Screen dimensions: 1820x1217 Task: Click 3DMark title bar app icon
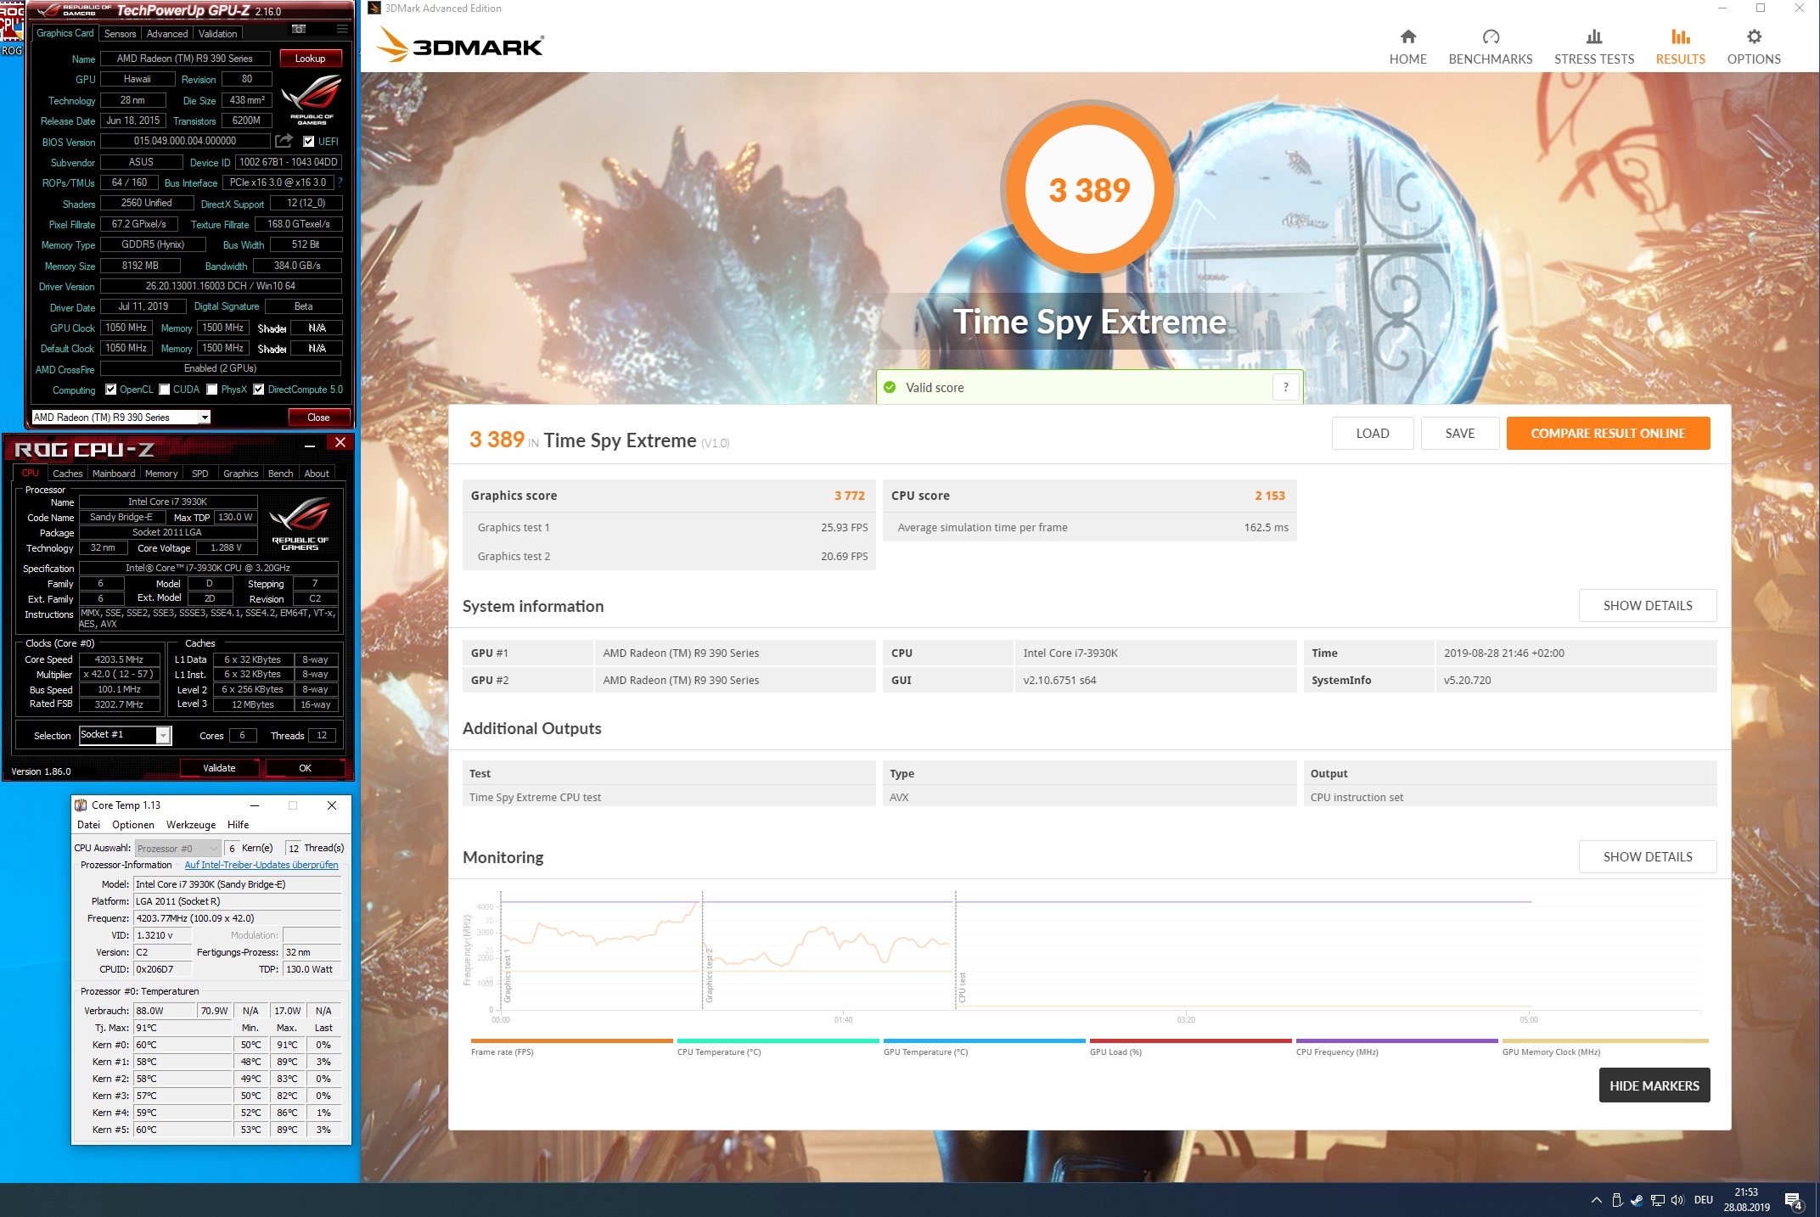[374, 8]
